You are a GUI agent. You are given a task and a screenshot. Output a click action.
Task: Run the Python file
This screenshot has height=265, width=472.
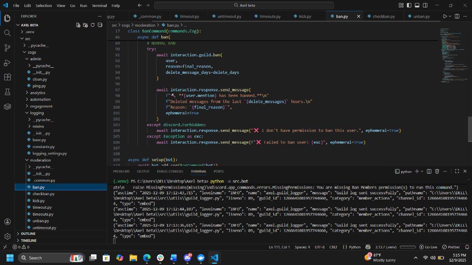pyautogui.click(x=445, y=16)
